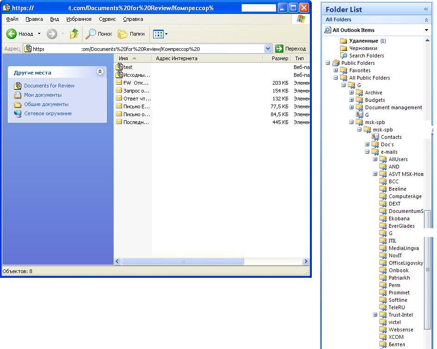Collapse the Folder List pane chevron
The image size is (437, 349).
[x=426, y=9]
